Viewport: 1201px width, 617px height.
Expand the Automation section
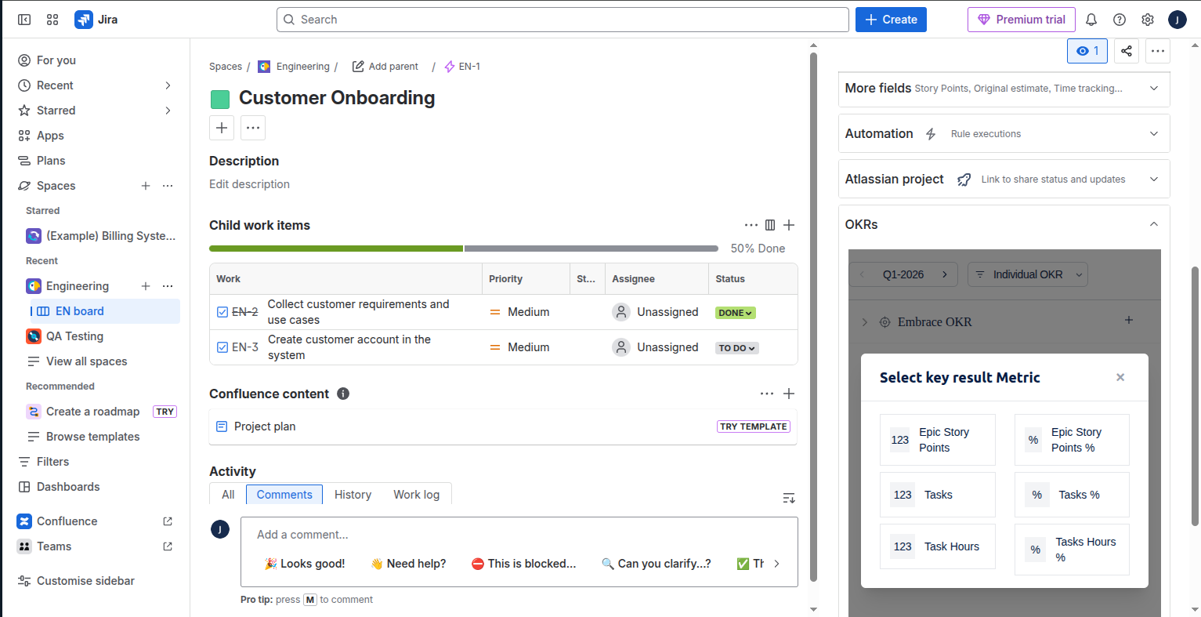(1004, 134)
